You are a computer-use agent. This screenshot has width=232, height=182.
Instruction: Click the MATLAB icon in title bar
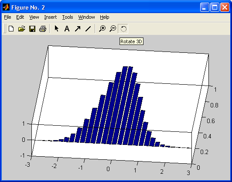click(x=6, y=7)
